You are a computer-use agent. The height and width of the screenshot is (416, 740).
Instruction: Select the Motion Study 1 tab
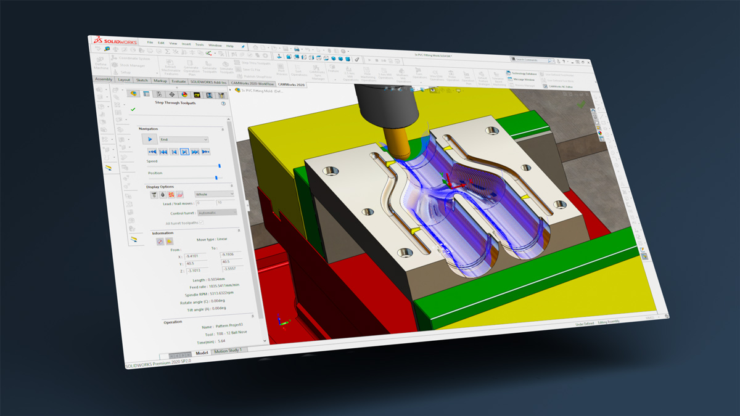pyautogui.click(x=229, y=351)
